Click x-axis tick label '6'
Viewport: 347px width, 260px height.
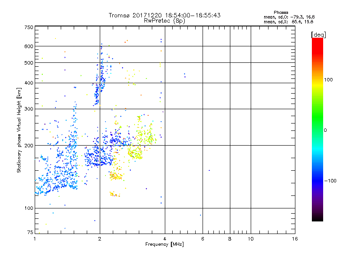203,239
